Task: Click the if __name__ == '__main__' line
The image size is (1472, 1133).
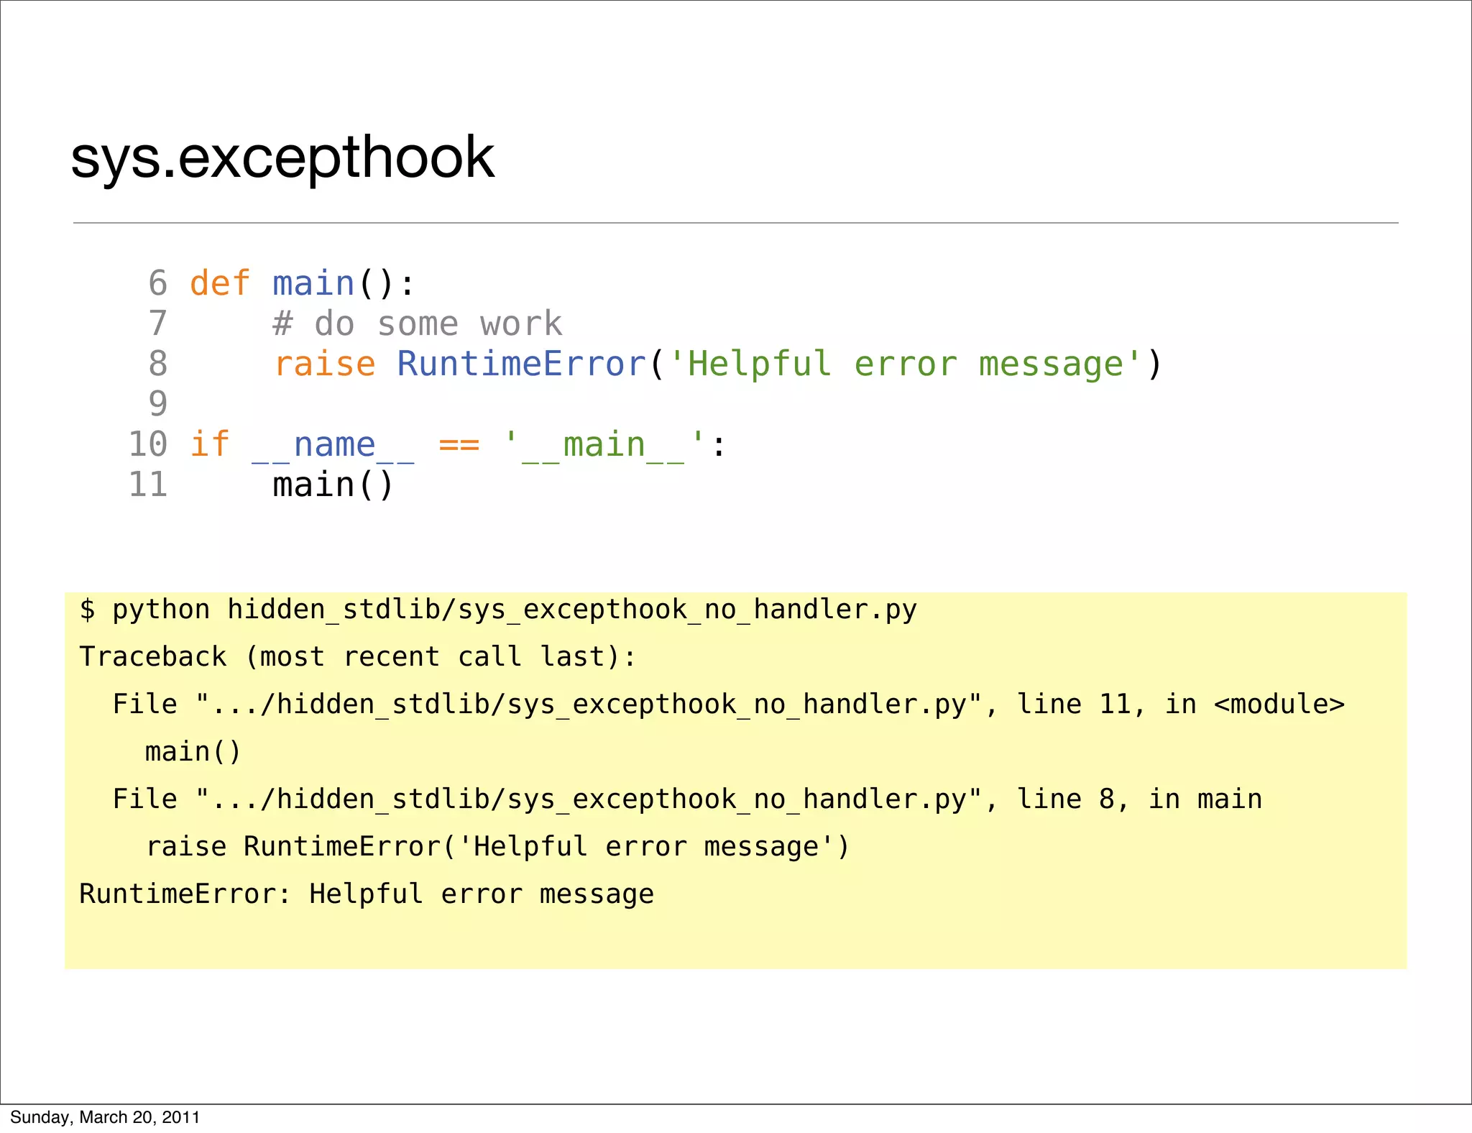Action: coord(459,444)
